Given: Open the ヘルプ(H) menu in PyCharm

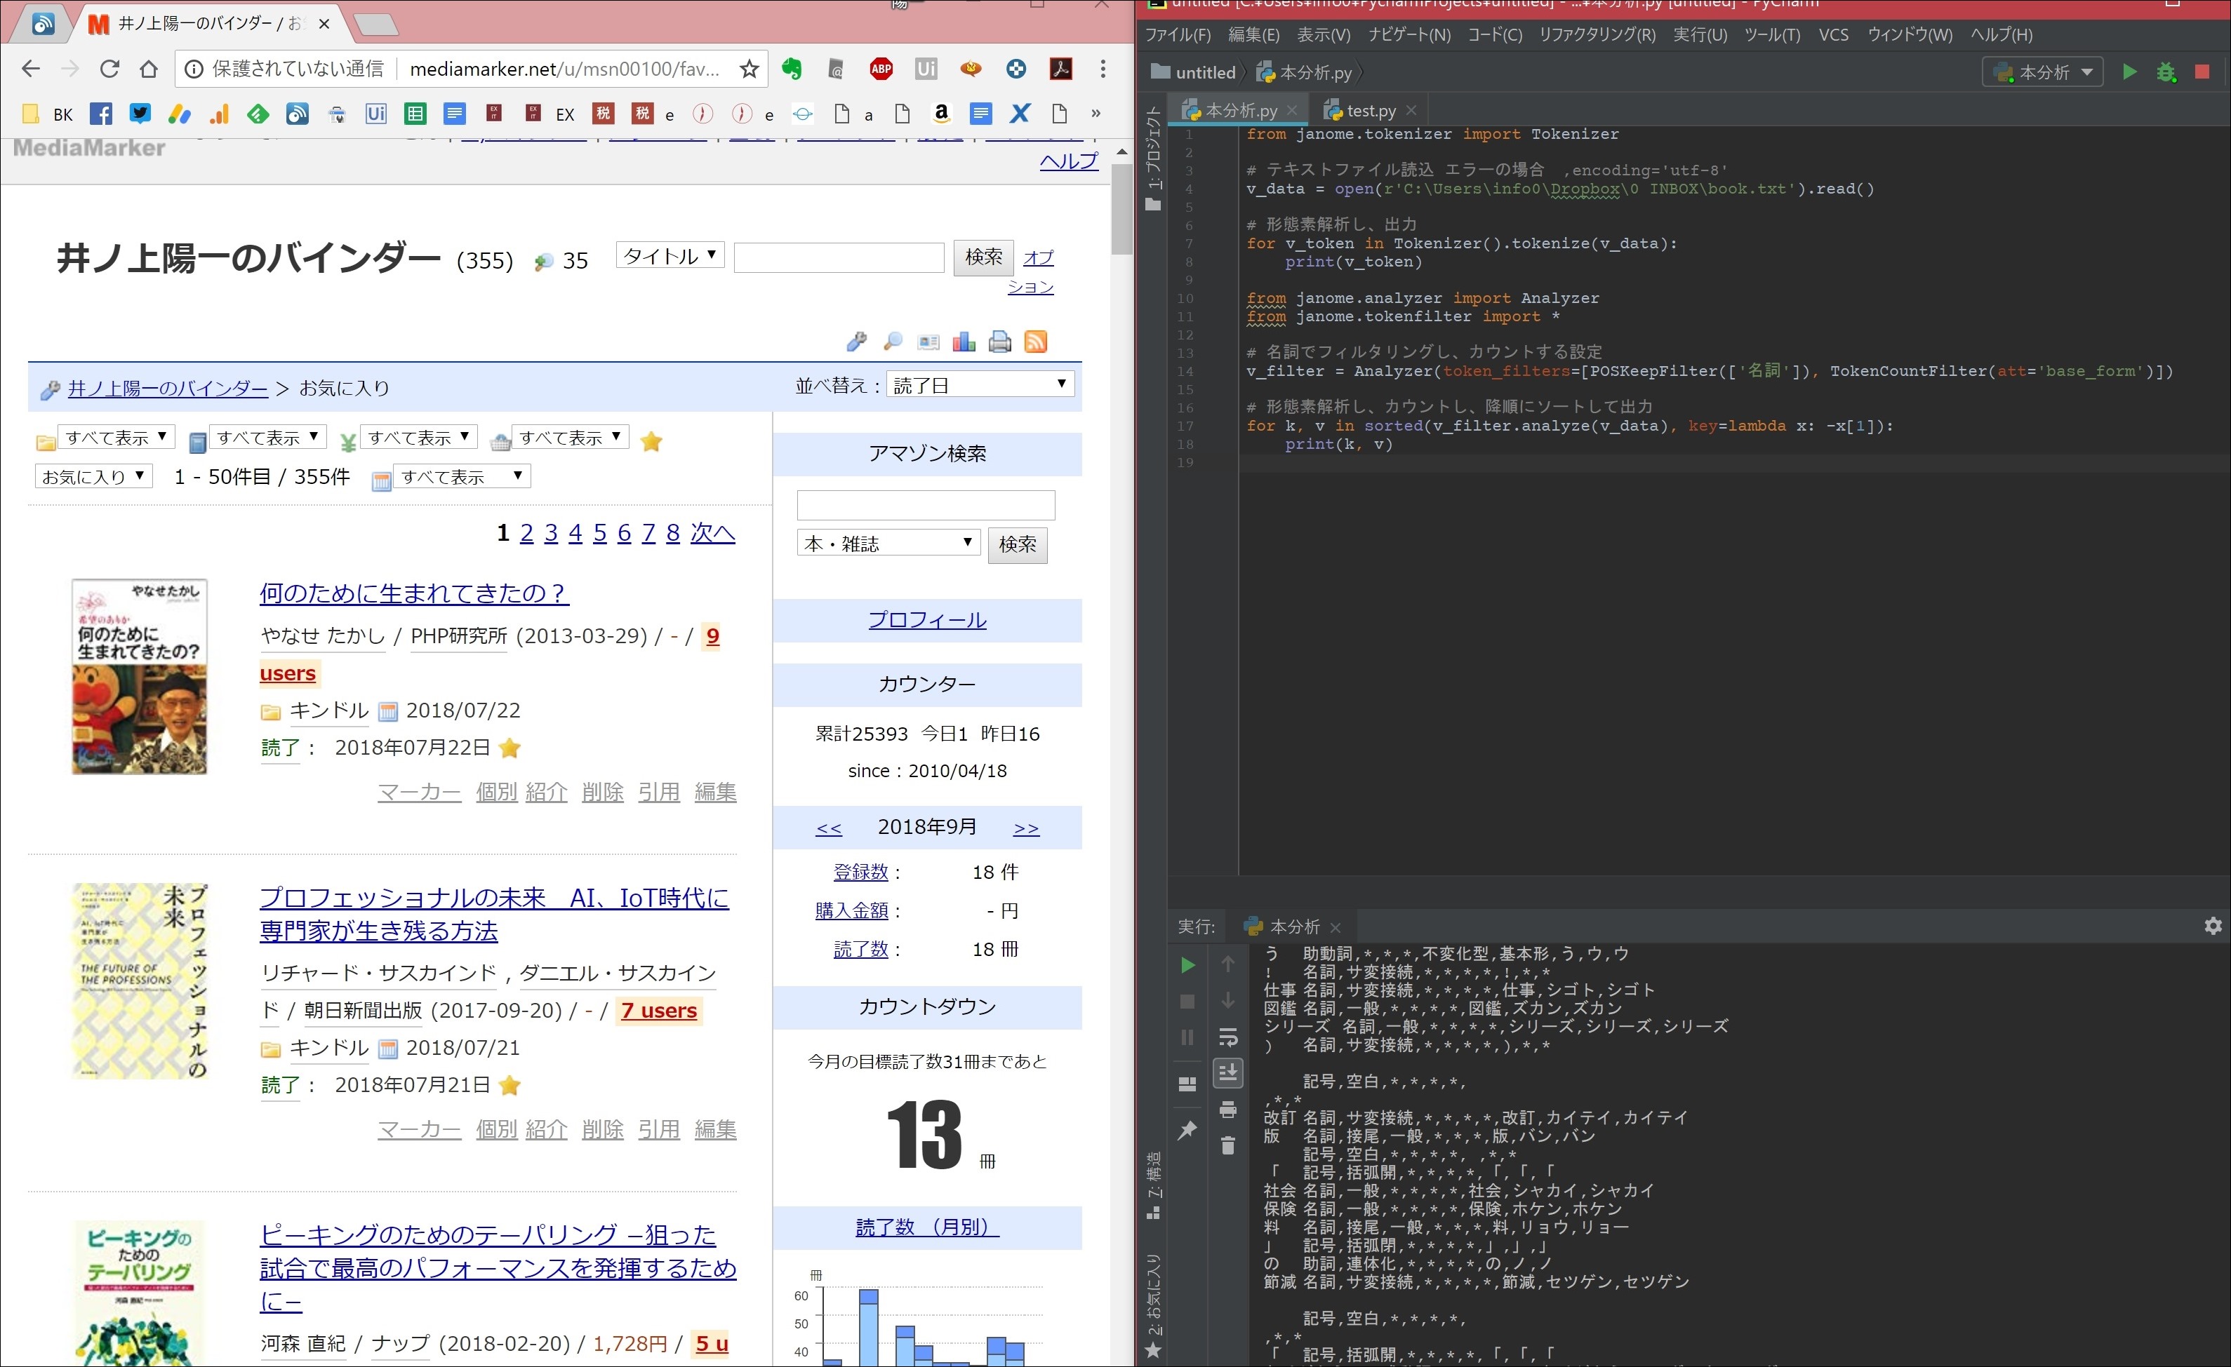Looking at the screenshot, I should coord(2001,34).
